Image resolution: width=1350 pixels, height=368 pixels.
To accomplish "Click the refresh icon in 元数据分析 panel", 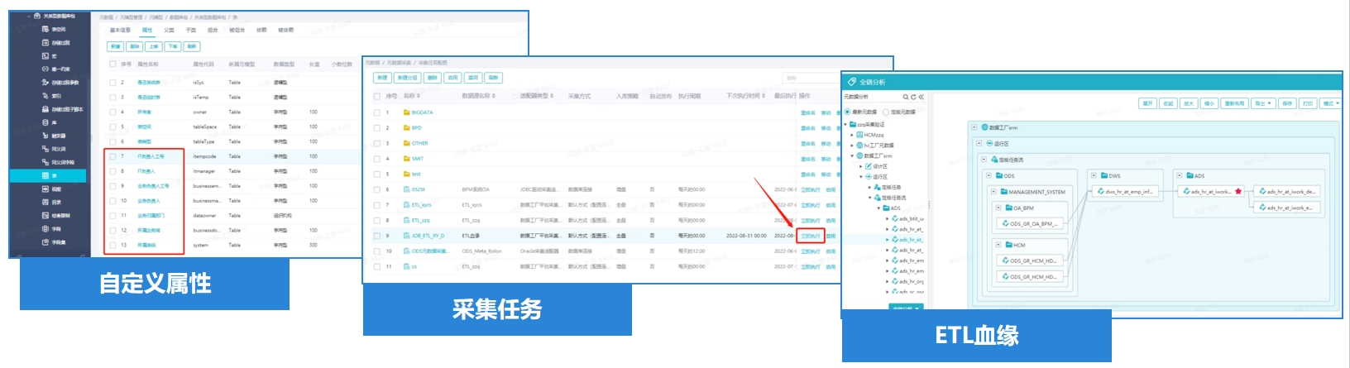I will [x=912, y=97].
